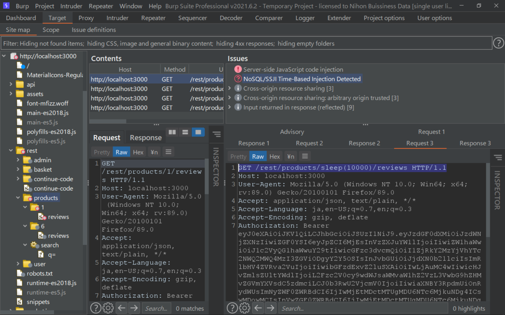Switch left editor to Pretty view
Image resolution: width=505 pixels, height=315 pixels.
102,152
